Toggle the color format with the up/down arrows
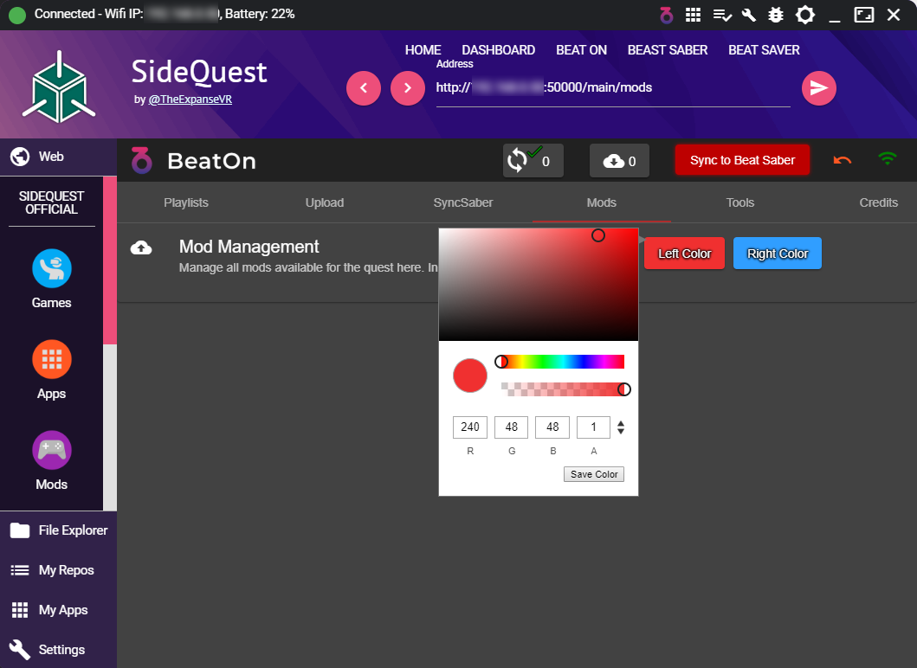The image size is (917, 668). coord(621,427)
